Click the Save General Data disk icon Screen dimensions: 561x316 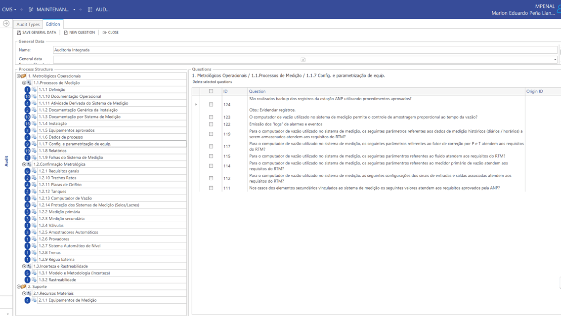(x=19, y=33)
